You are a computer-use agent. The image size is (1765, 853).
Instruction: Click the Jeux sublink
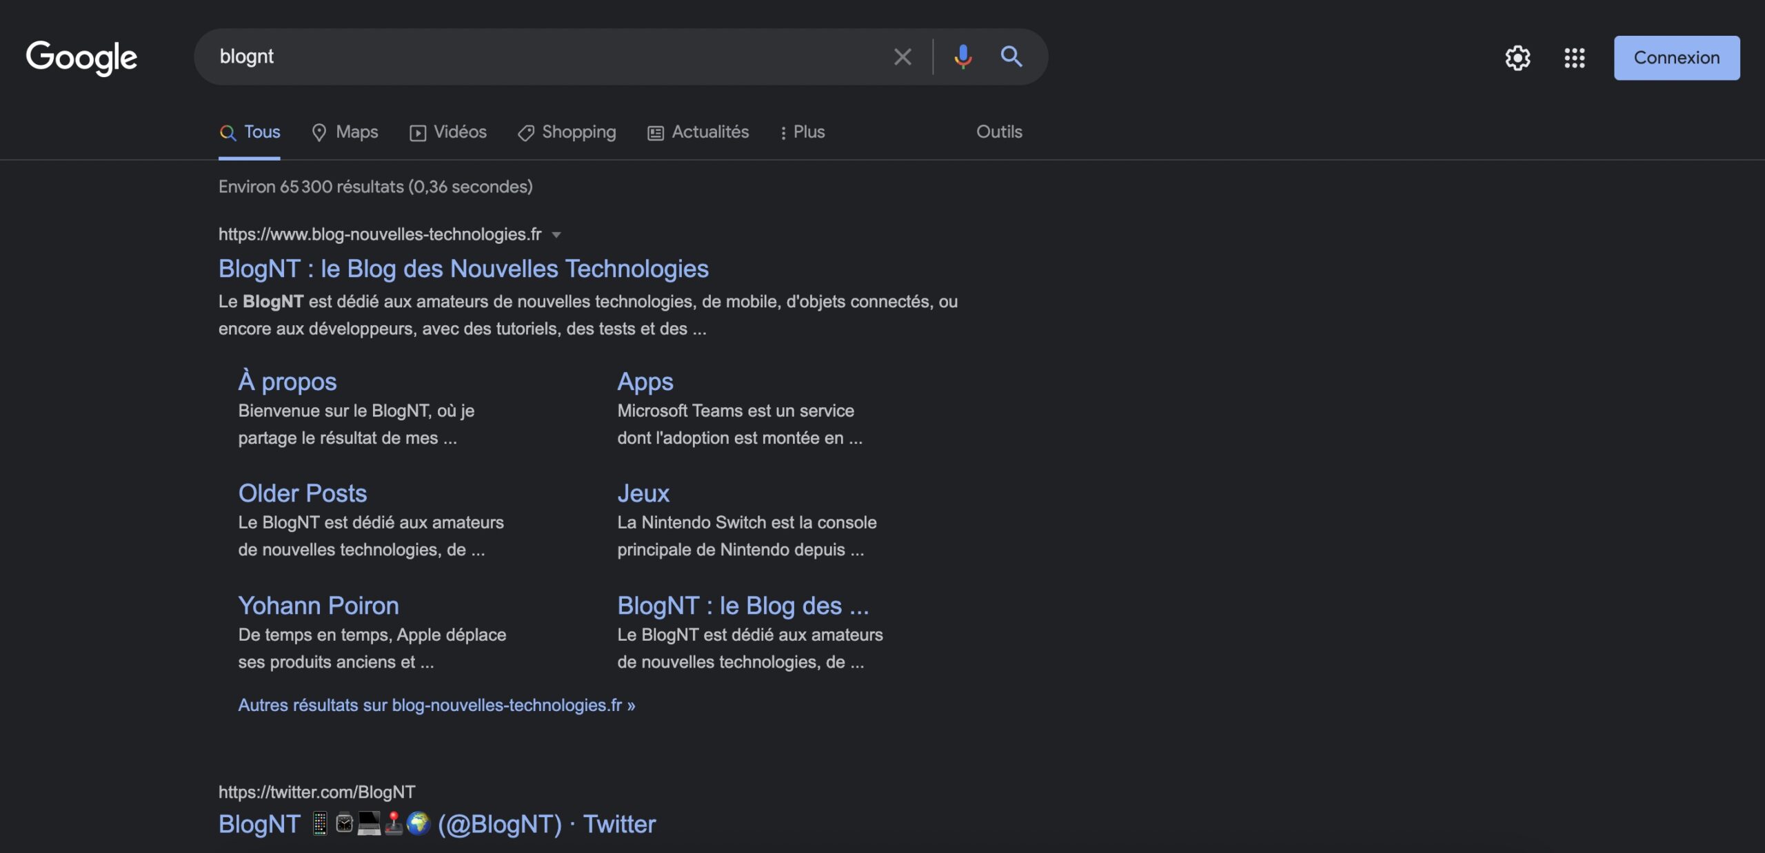(x=643, y=492)
